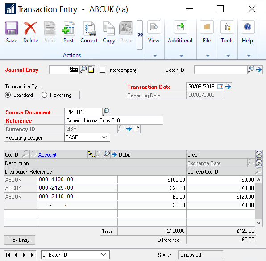The image size is (266, 261).
Task: Click the greyed Paste icon
Action: (126, 28)
